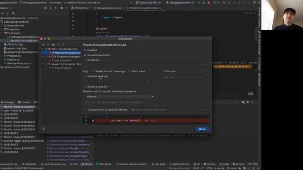Click the Done button
The width and height of the screenshot is (303, 170).
click(x=202, y=129)
